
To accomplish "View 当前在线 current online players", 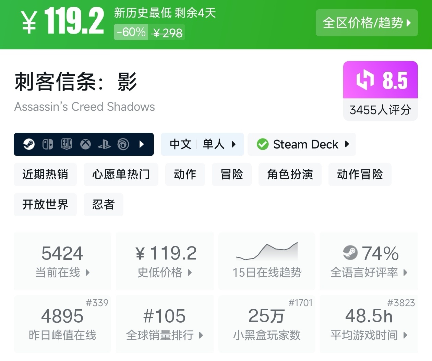I will click(62, 261).
